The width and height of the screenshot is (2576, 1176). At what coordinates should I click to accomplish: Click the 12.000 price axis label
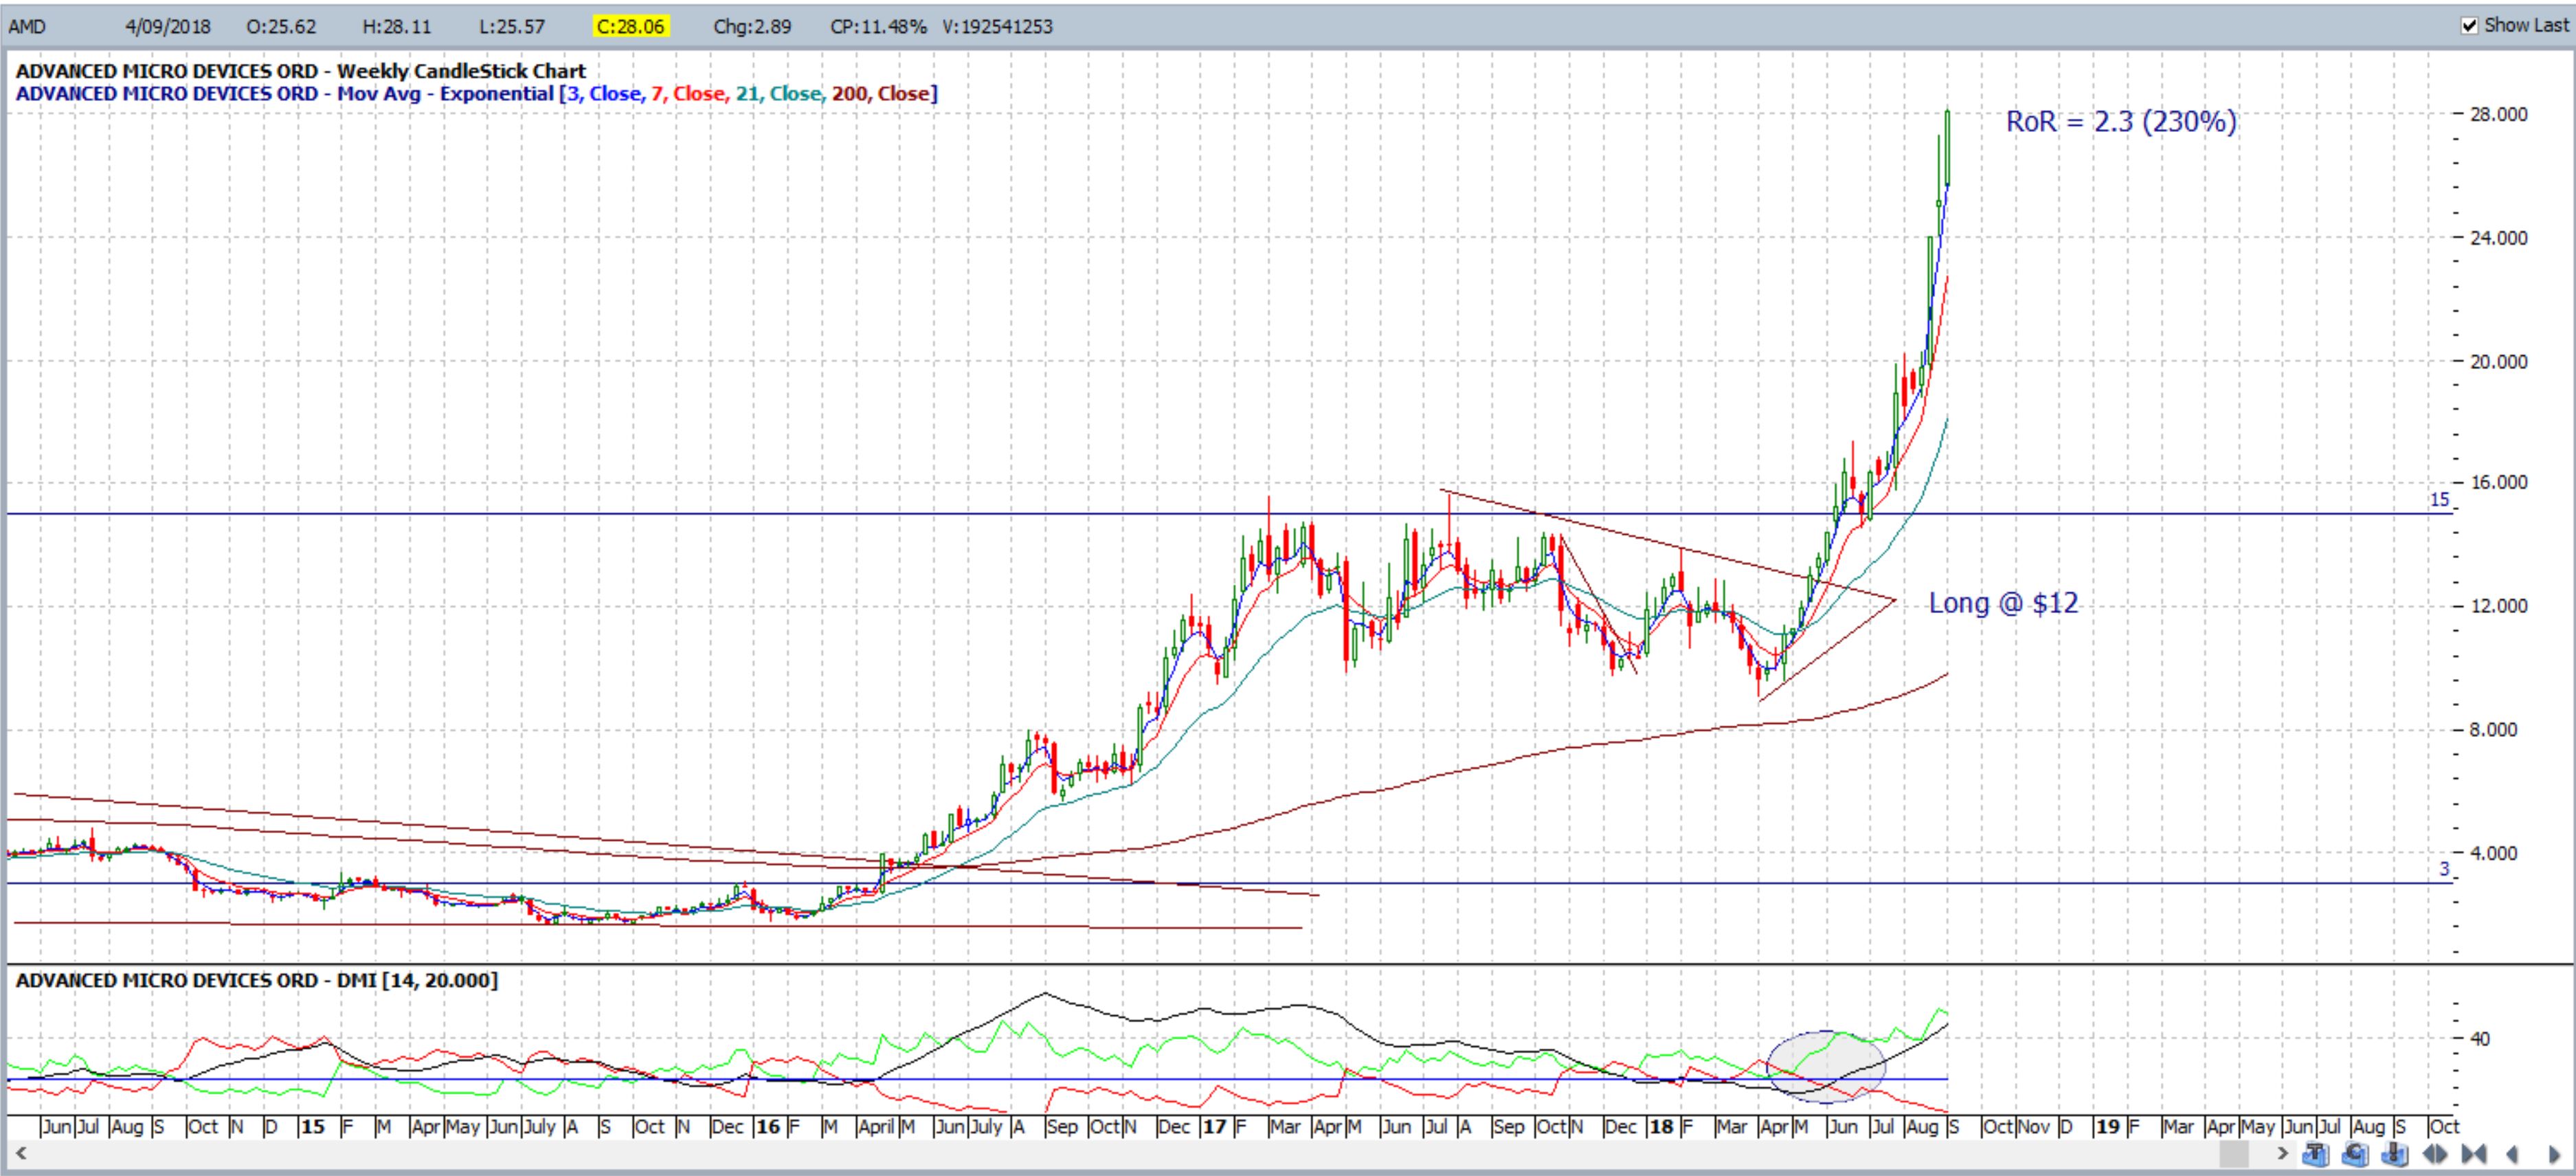click(x=2498, y=606)
